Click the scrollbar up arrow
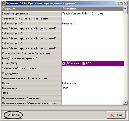The height and width of the screenshot is (121, 129). [x=125, y=8]
